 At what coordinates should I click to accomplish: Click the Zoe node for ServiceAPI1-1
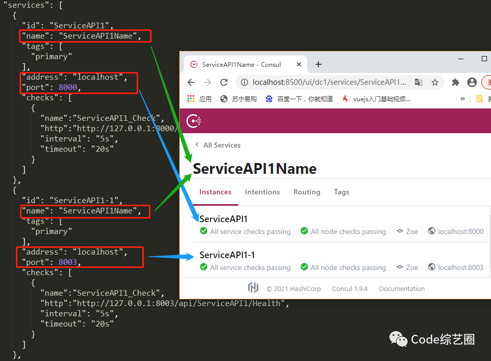click(407, 267)
